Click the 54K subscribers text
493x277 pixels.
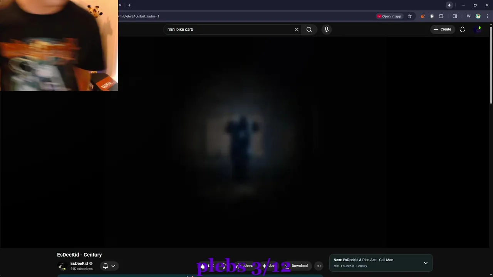[x=82, y=269]
